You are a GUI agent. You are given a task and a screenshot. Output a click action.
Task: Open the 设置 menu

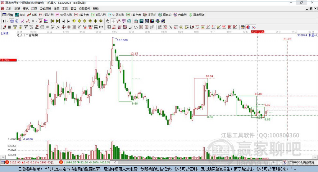tap(57, 8)
